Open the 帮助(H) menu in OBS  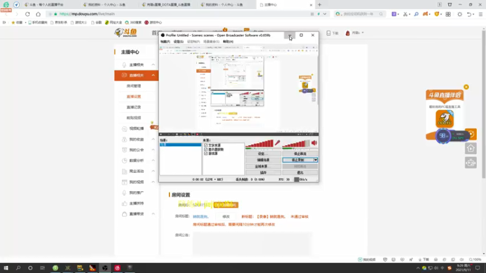point(228,41)
